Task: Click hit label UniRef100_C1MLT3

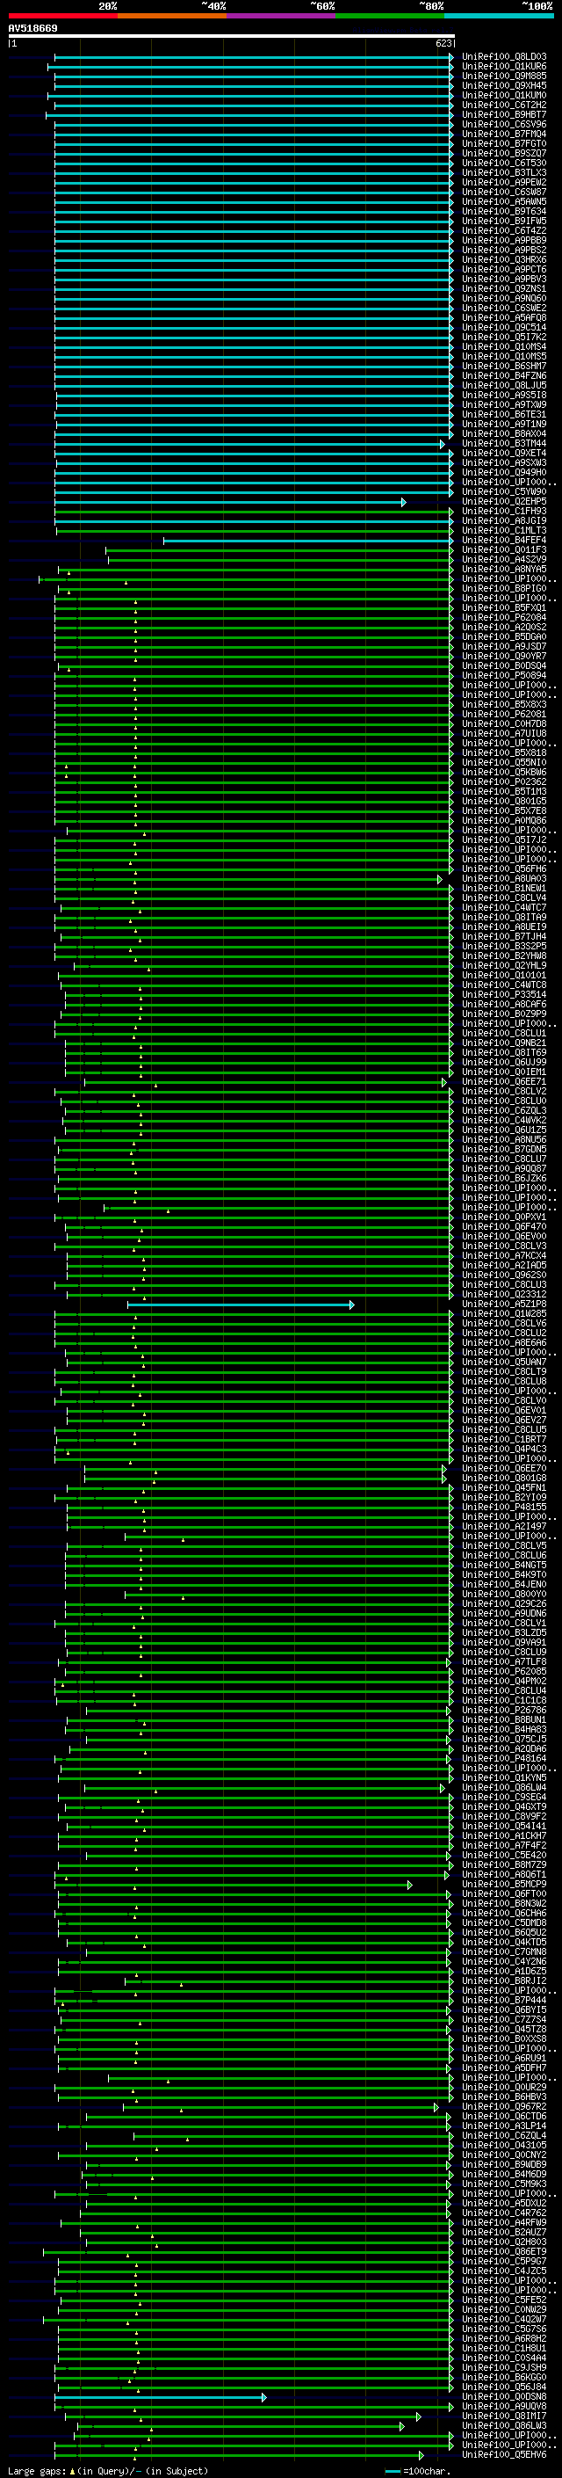Action: tap(503, 530)
